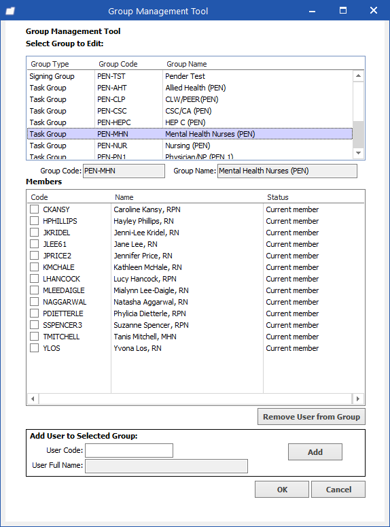The image size is (390, 527).
Task: Select the MLEEDAIGLE checkbox
Action: coord(34,290)
